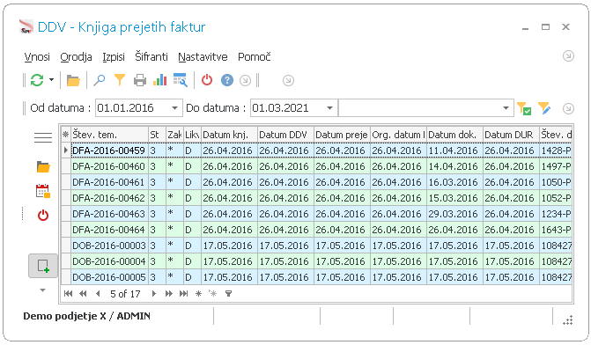Click the table search icon
Screen dimensions: 591x345
coord(181,80)
